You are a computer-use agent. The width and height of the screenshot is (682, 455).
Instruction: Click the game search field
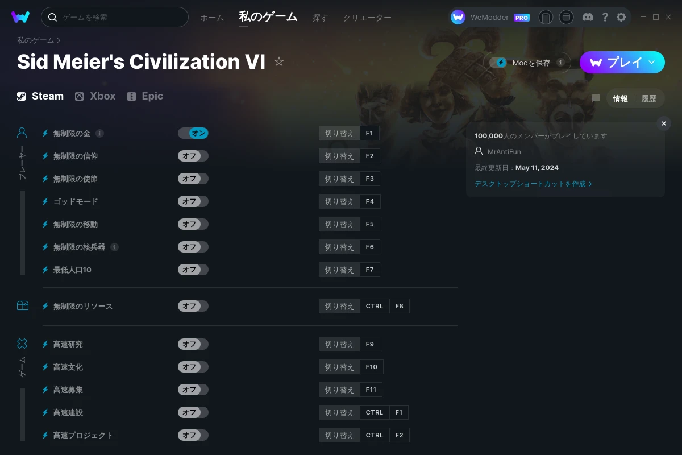[114, 17]
